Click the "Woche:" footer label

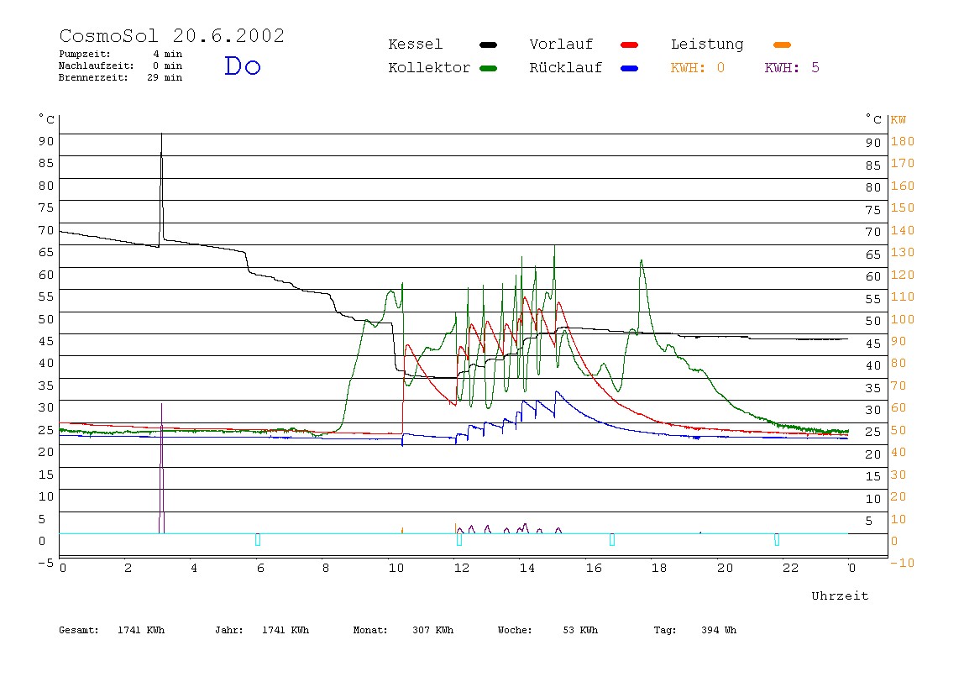(x=515, y=630)
